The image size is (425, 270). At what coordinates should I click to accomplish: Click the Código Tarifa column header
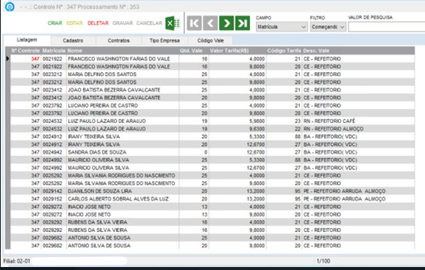(284, 51)
